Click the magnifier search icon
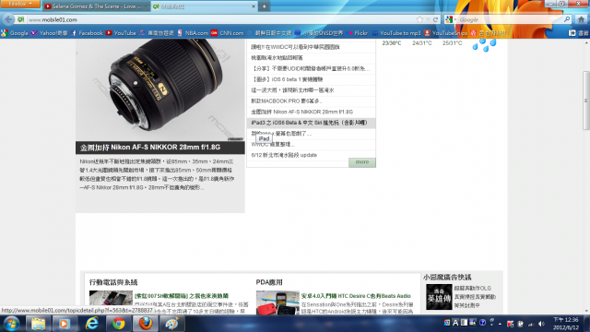 point(567,19)
